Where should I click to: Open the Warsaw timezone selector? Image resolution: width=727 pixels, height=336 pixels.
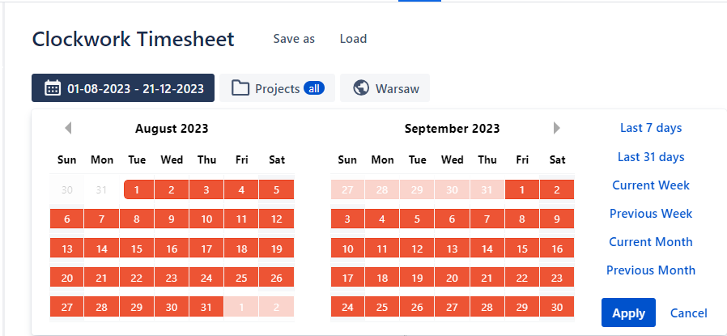pos(385,88)
